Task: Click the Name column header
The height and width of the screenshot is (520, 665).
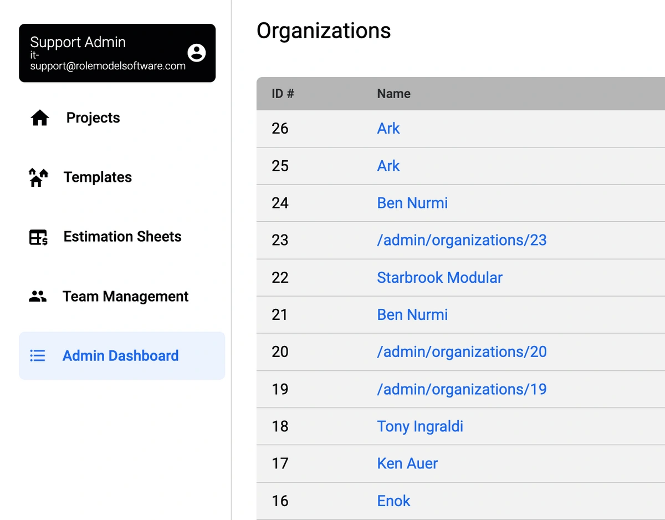Action: coord(394,94)
